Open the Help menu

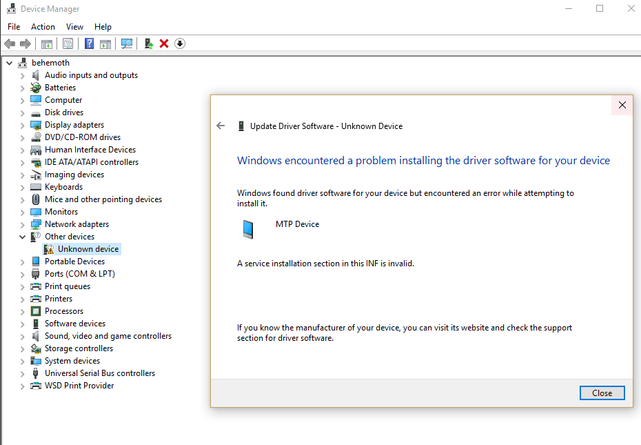pyautogui.click(x=103, y=27)
